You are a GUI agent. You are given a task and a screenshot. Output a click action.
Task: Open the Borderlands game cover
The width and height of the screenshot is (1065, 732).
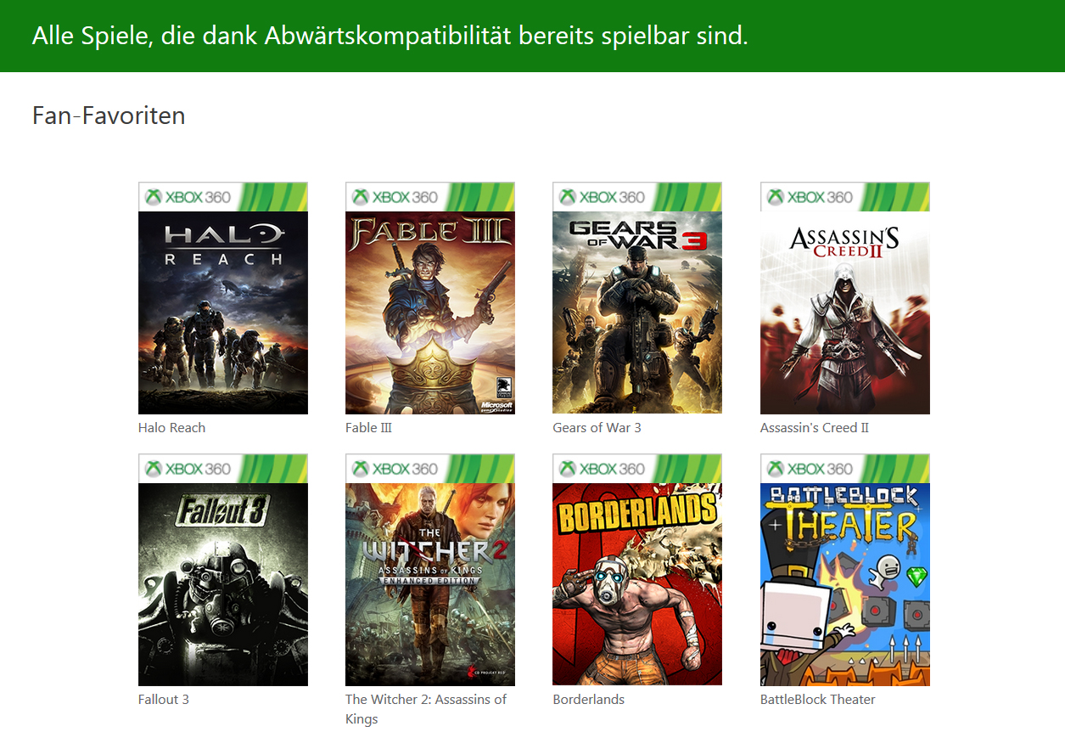(637, 570)
